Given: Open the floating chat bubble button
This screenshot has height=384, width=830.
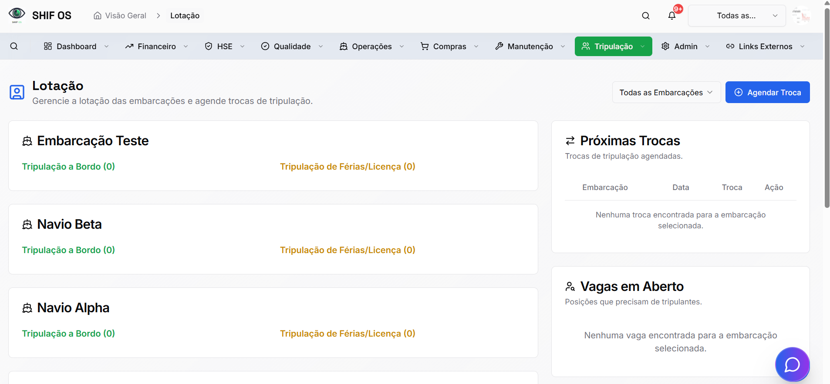Looking at the screenshot, I should click(792, 364).
